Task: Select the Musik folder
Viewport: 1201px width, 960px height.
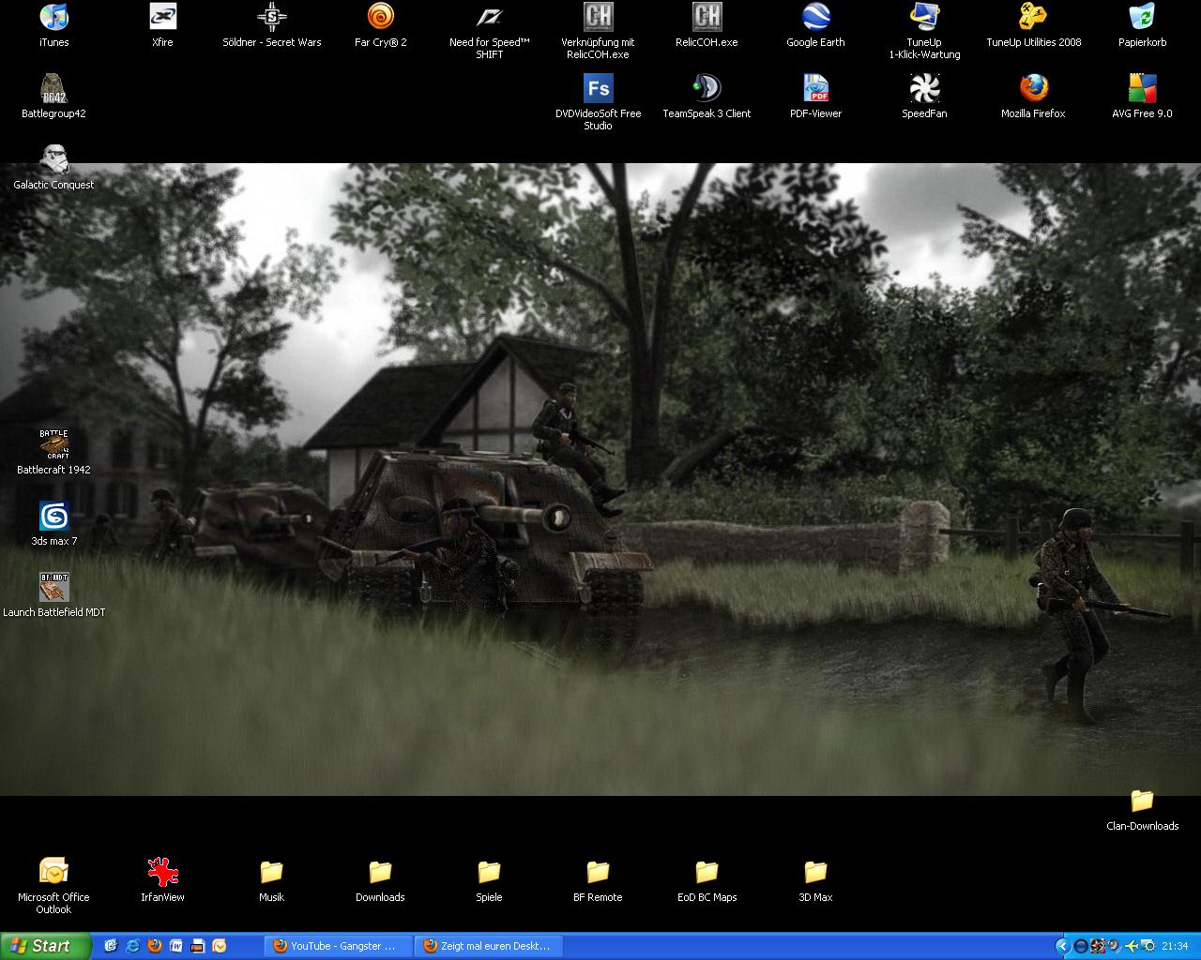Action: point(271,880)
